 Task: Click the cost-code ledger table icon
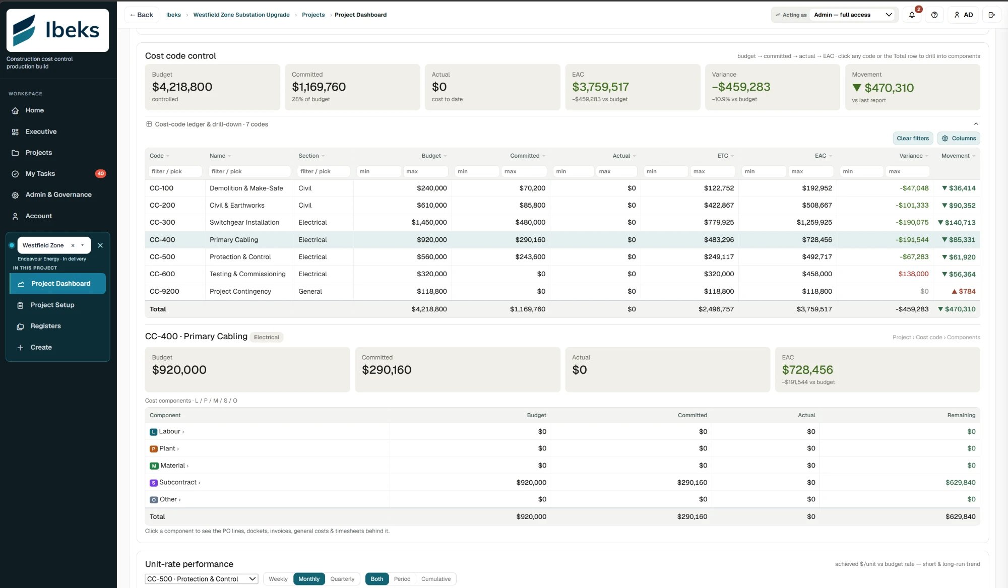click(149, 124)
